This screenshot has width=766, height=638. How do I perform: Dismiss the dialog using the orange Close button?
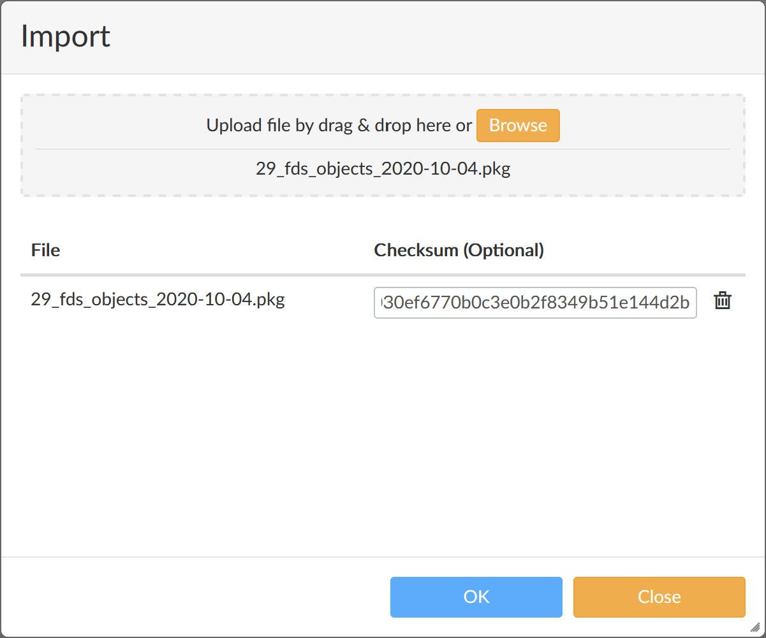point(659,597)
